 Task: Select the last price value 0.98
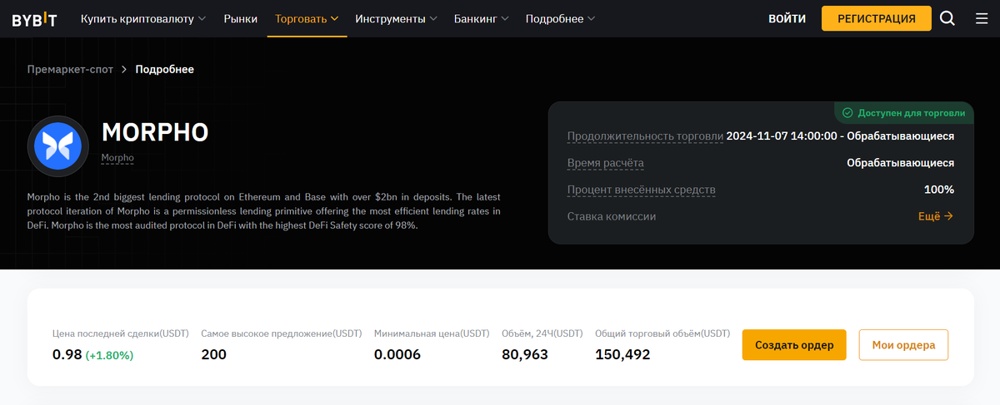tap(67, 355)
